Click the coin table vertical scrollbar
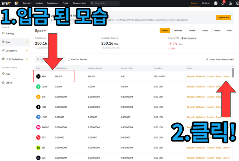 pyautogui.click(x=233, y=73)
